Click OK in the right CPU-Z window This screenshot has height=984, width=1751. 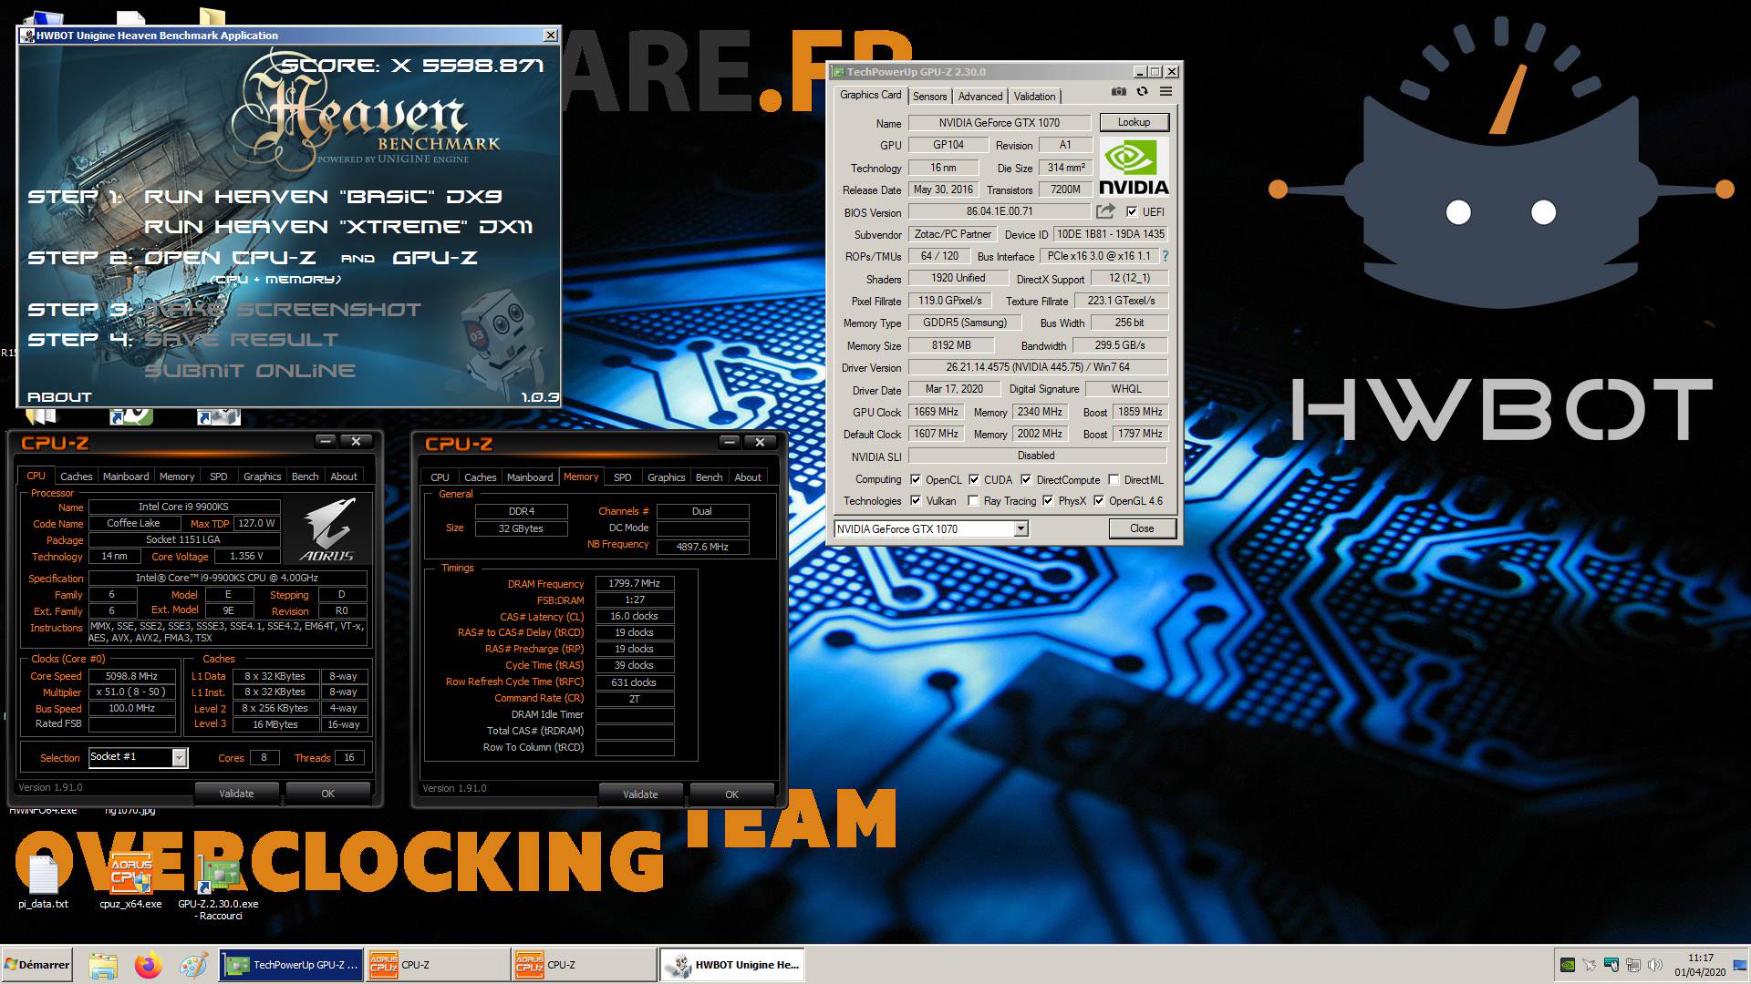731,794
